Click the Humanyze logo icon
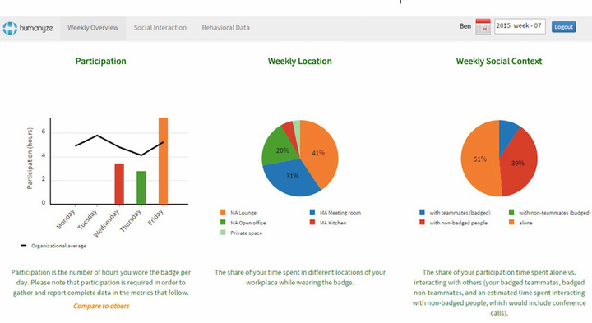Screen dimensions: 592x323 [10, 28]
